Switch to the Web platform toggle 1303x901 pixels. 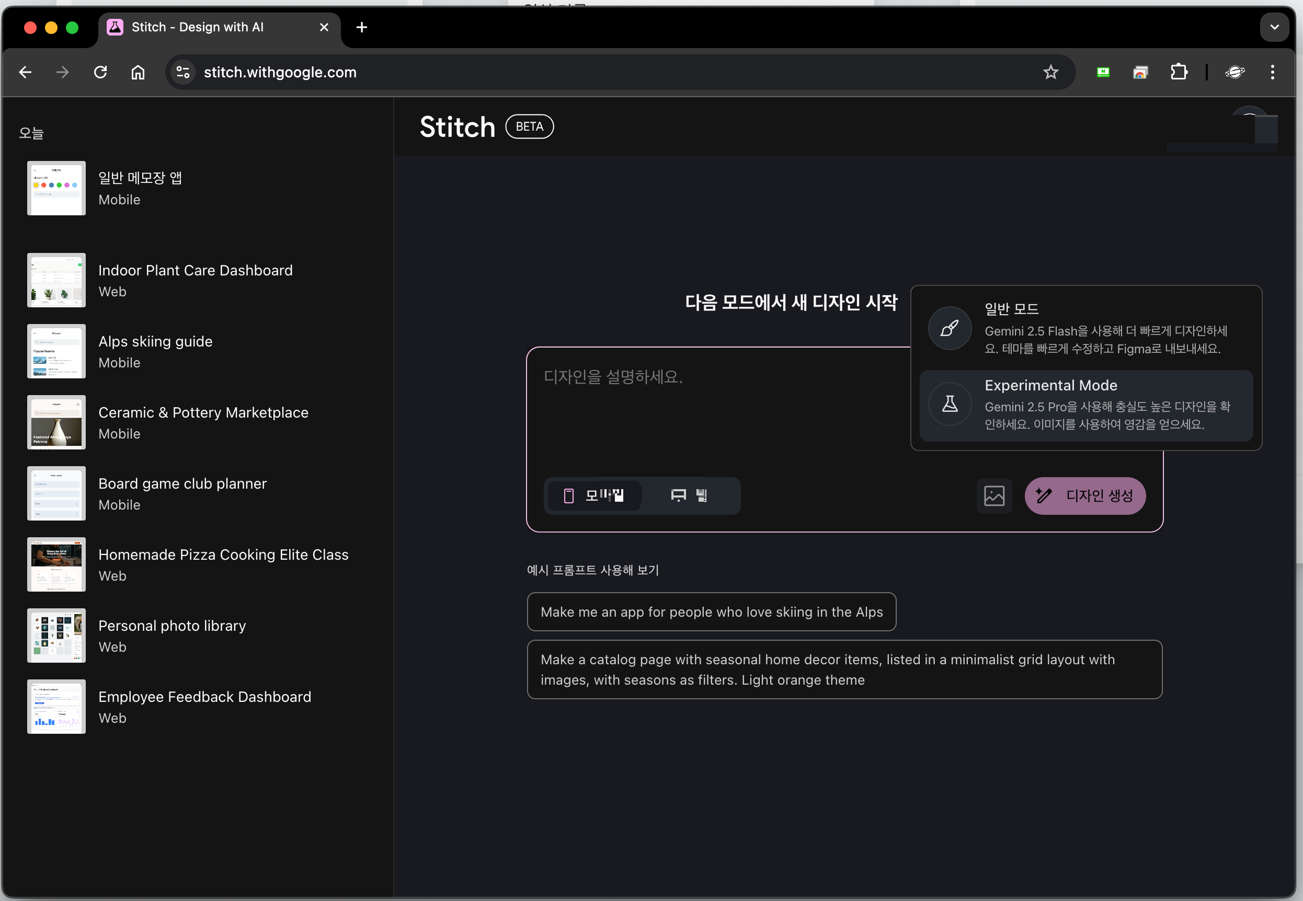point(689,495)
